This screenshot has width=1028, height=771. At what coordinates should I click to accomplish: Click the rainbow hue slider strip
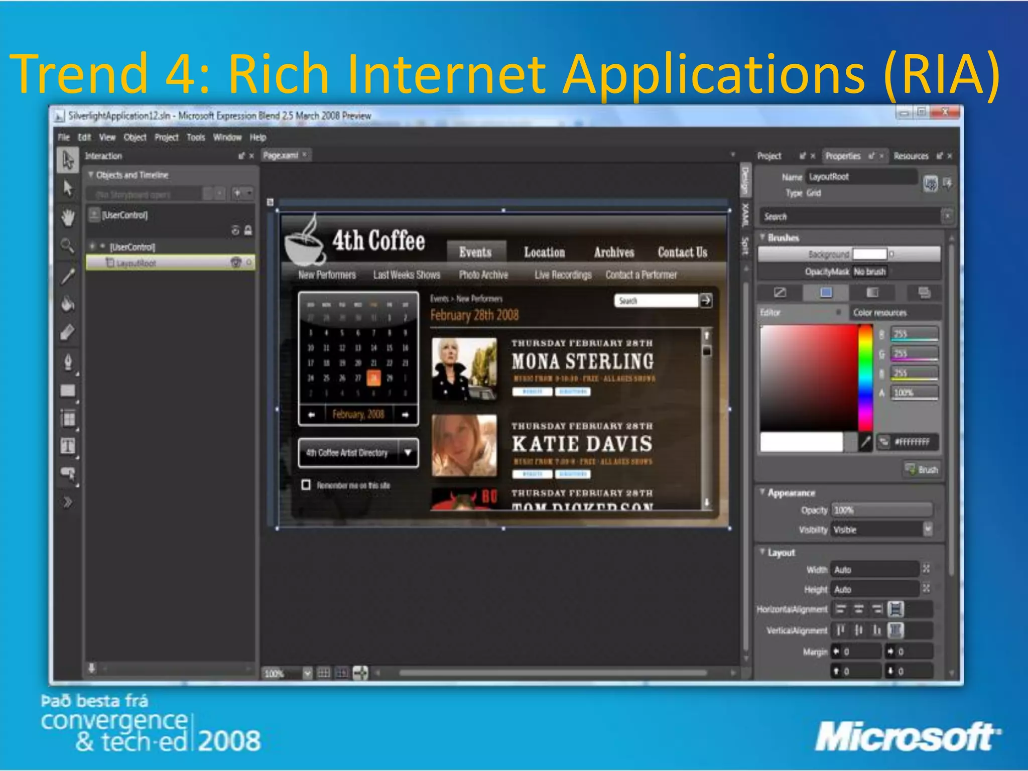tap(866, 378)
